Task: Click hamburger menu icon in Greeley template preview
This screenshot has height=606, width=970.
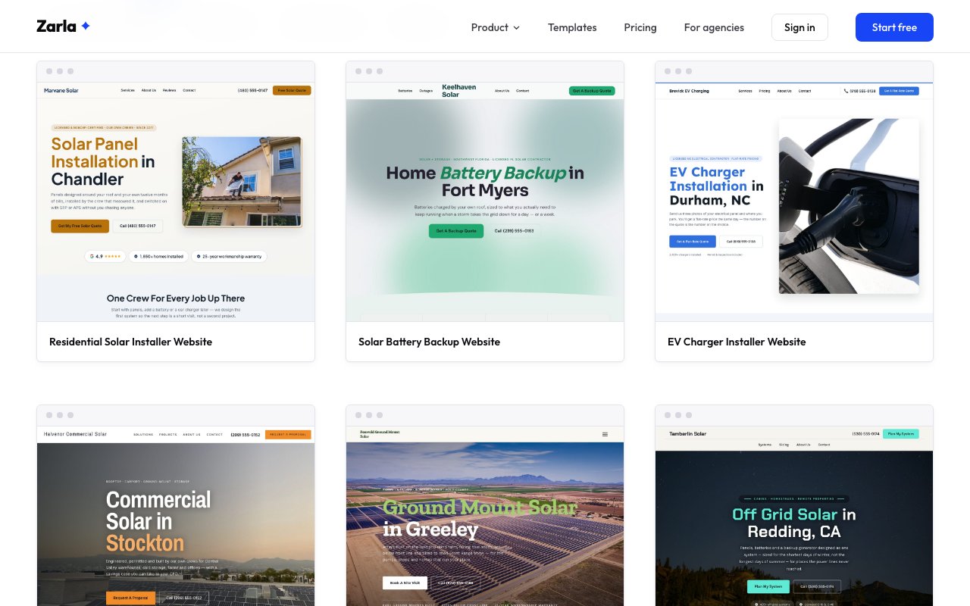Action: click(605, 435)
